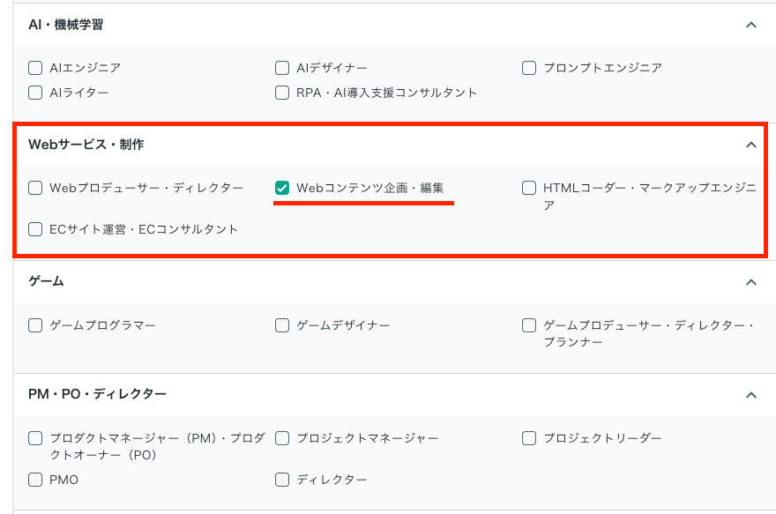Collapse the ゲーム section chevron
776x514 pixels.
pyautogui.click(x=751, y=282)
